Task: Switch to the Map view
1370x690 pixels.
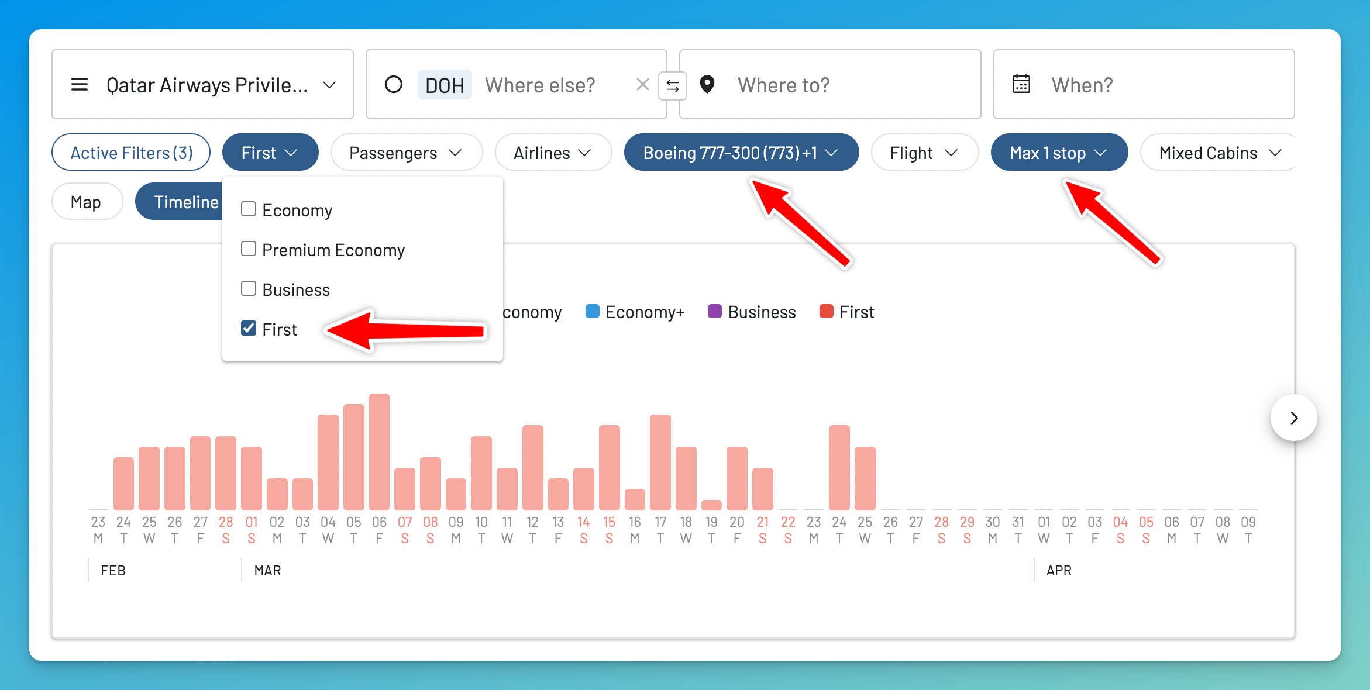Action: click(x=87, y=201)
